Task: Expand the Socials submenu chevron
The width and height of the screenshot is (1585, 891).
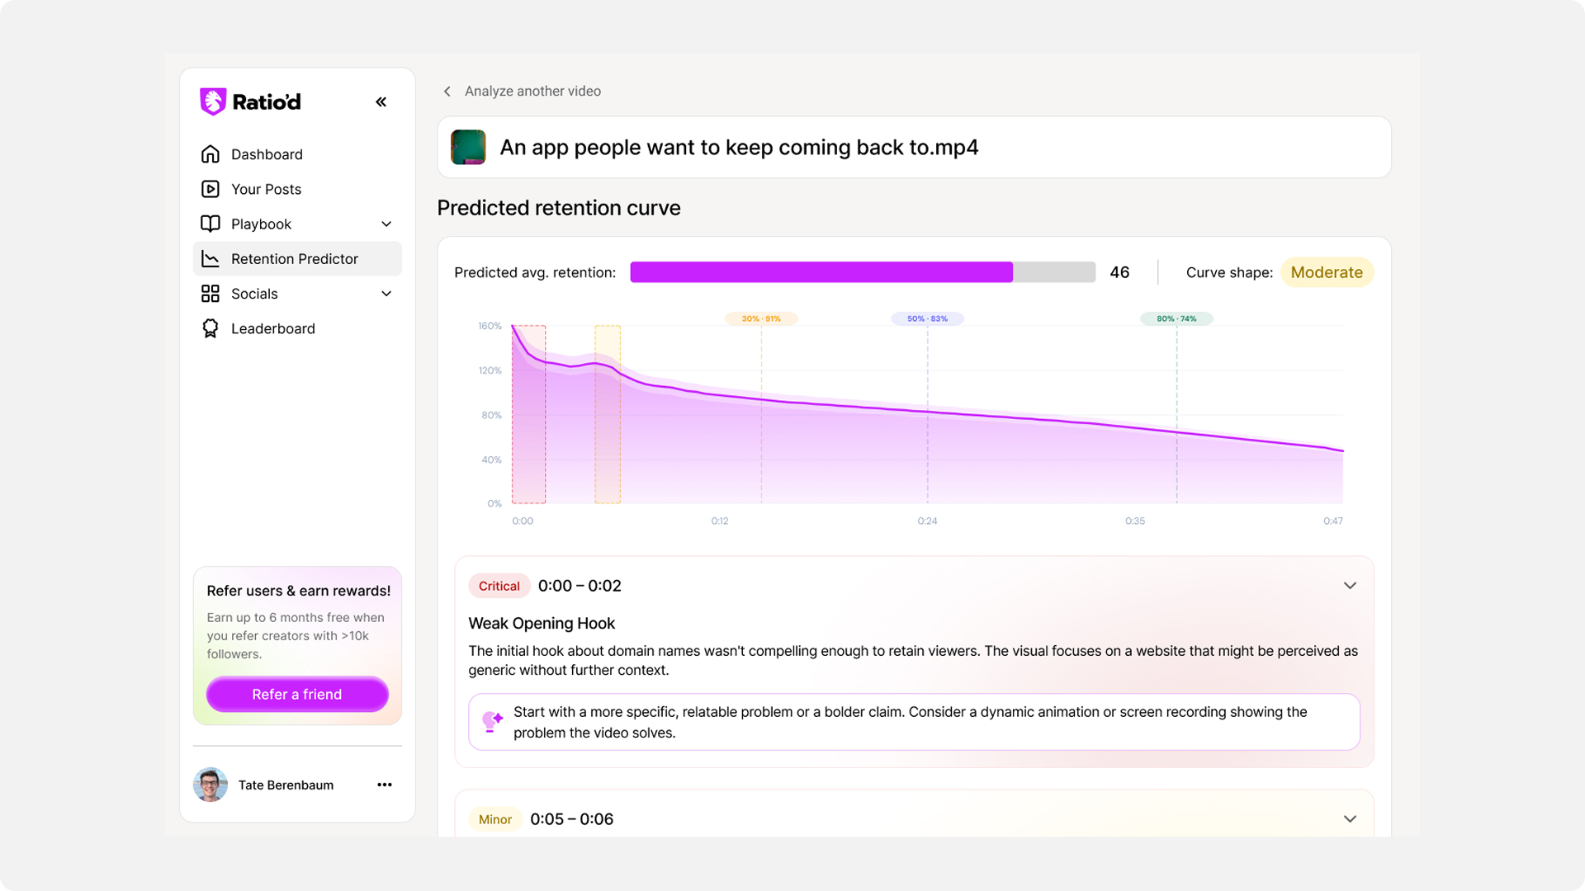Action: (x=386, y=294)
